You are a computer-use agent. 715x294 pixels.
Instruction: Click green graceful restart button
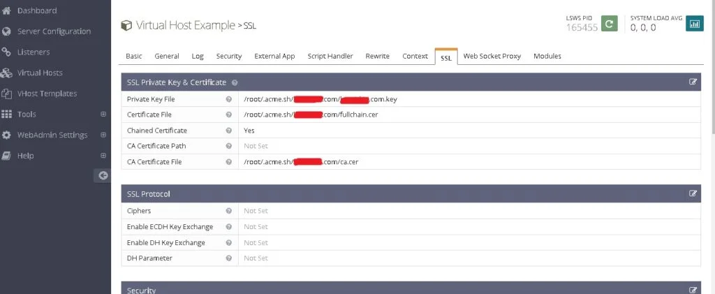click(x=609, y=24)
